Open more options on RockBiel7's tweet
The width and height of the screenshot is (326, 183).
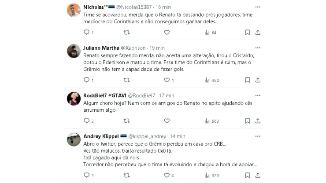click(258, 95)
